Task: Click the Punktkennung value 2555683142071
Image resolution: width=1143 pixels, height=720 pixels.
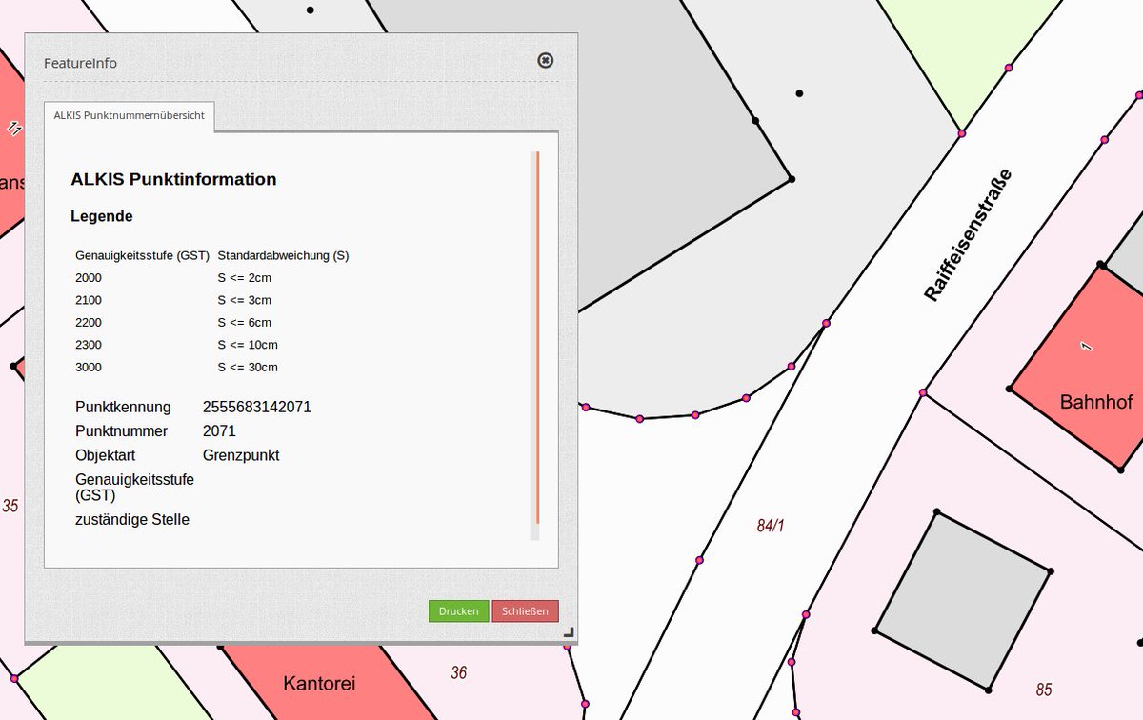Action: click(x=257, y=407)
